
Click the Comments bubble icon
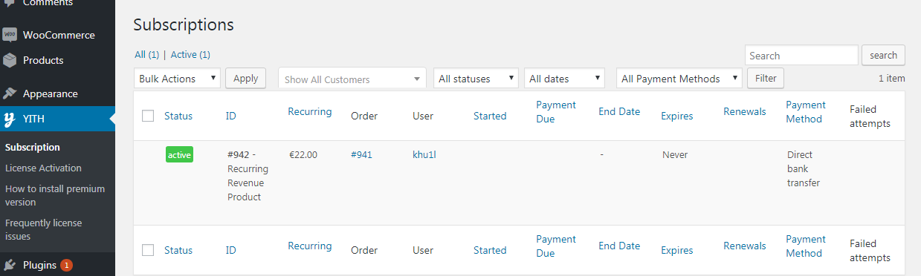10,3
